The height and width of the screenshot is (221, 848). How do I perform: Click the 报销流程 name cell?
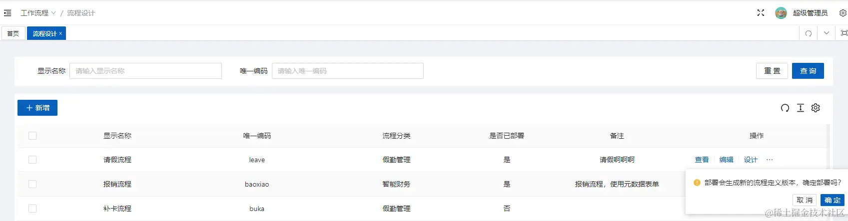point(117,184)
